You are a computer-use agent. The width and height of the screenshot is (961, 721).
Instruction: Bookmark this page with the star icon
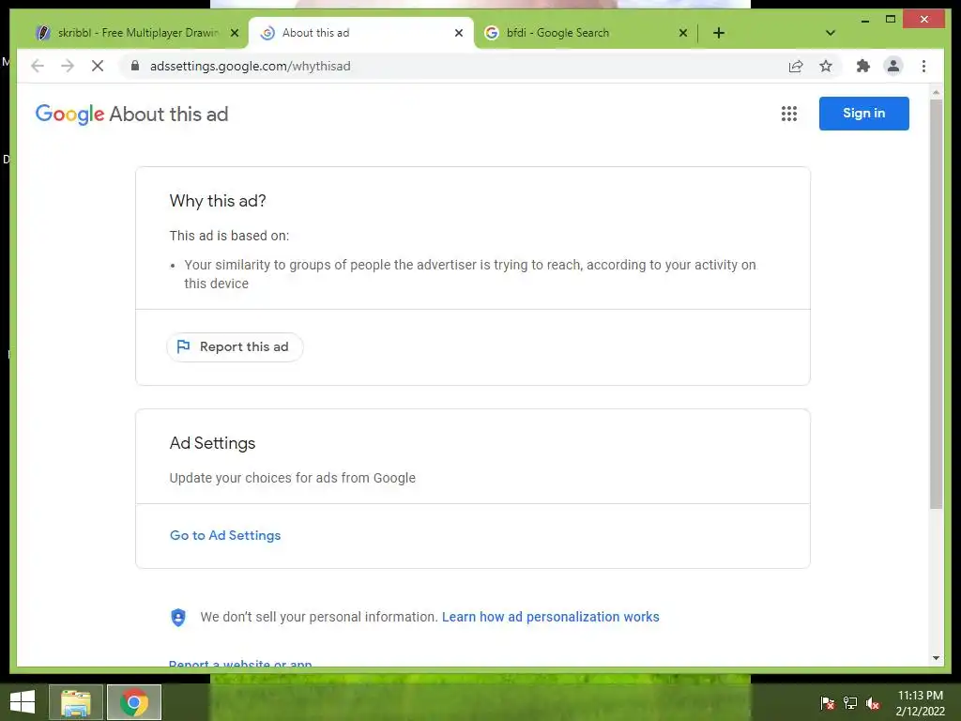[826, 66]
